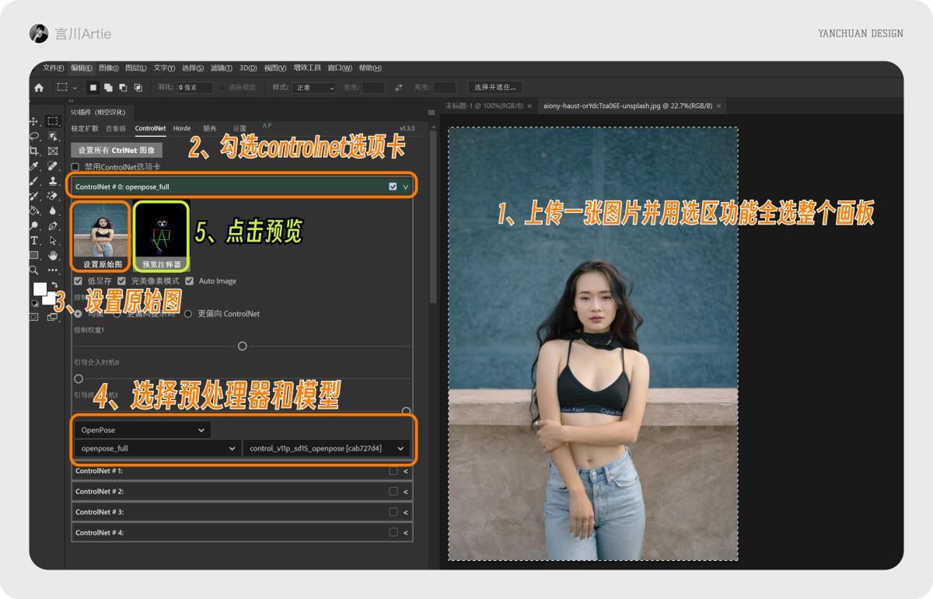Open the control_v11p_sd15_openpose model dropdown

tap(327, 448)
